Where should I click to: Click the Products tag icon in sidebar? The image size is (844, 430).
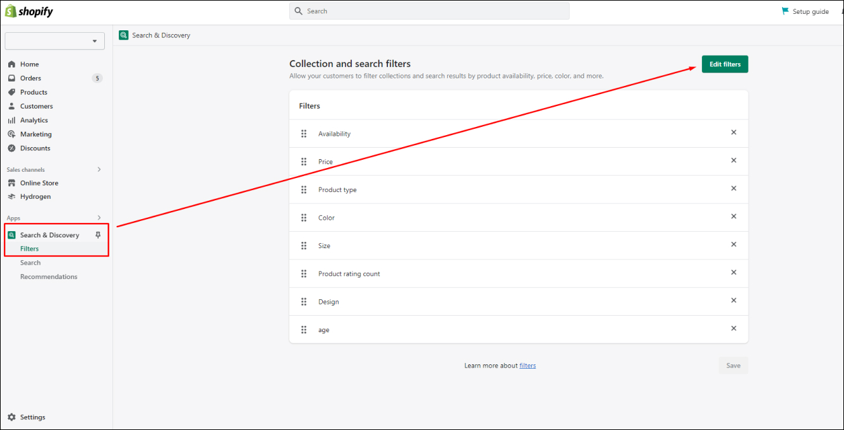pos(11,92)
